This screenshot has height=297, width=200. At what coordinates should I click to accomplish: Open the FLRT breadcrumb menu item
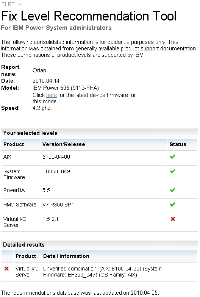click(6, 4)
